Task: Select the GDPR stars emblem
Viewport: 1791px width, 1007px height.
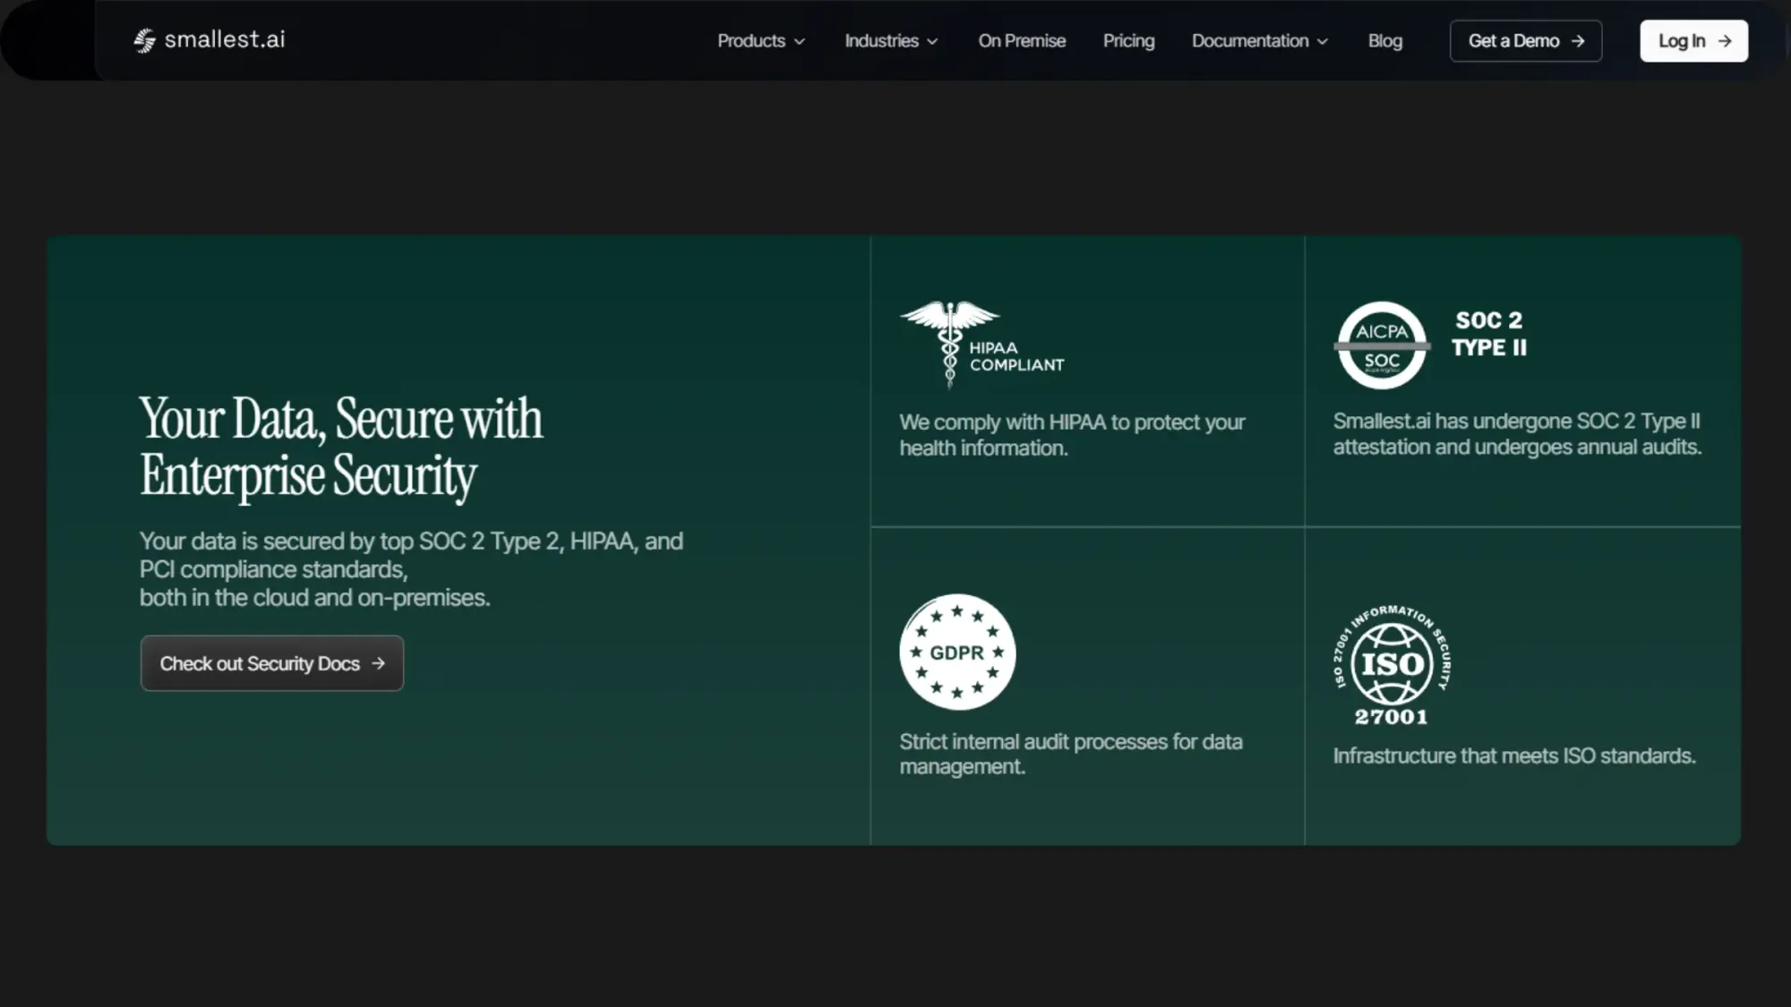Action: pos(956,653)
